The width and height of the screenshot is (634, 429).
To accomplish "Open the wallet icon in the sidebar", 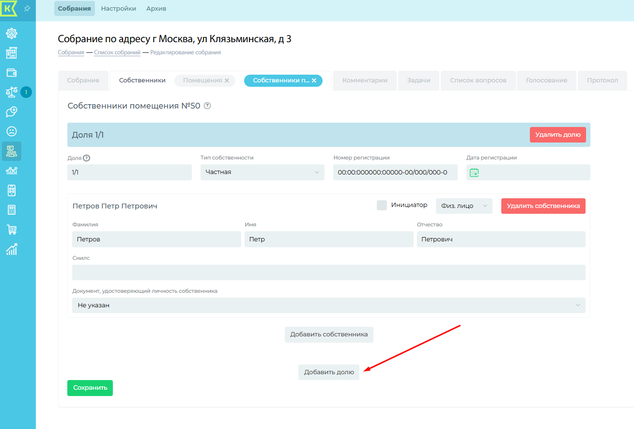I will (x=11, y=73).
